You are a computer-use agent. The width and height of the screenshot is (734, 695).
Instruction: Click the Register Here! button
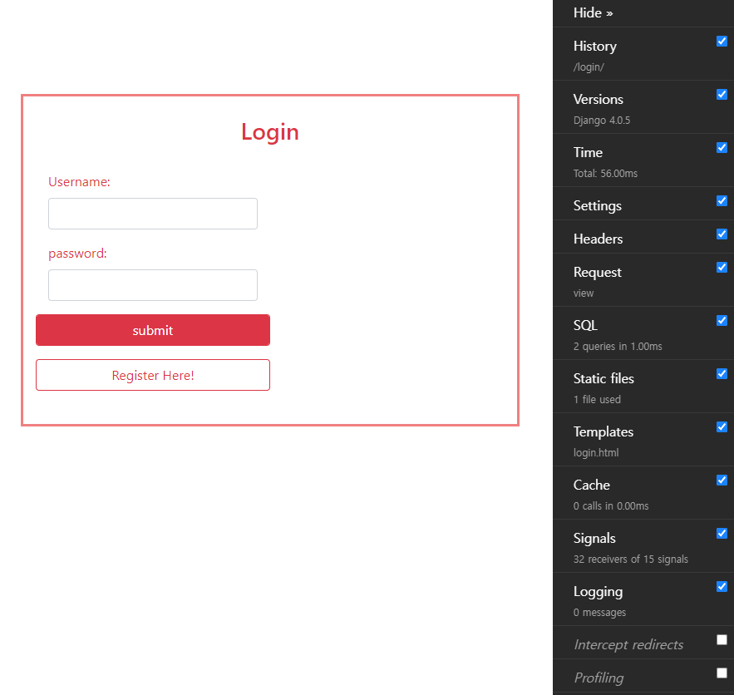[x=153, y=375]
